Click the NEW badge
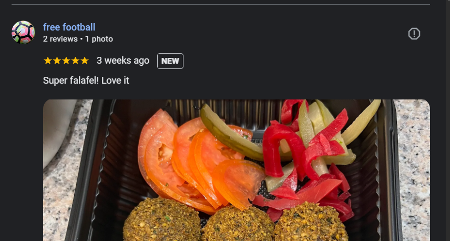The image size is (450, 241). click(170, 61)
